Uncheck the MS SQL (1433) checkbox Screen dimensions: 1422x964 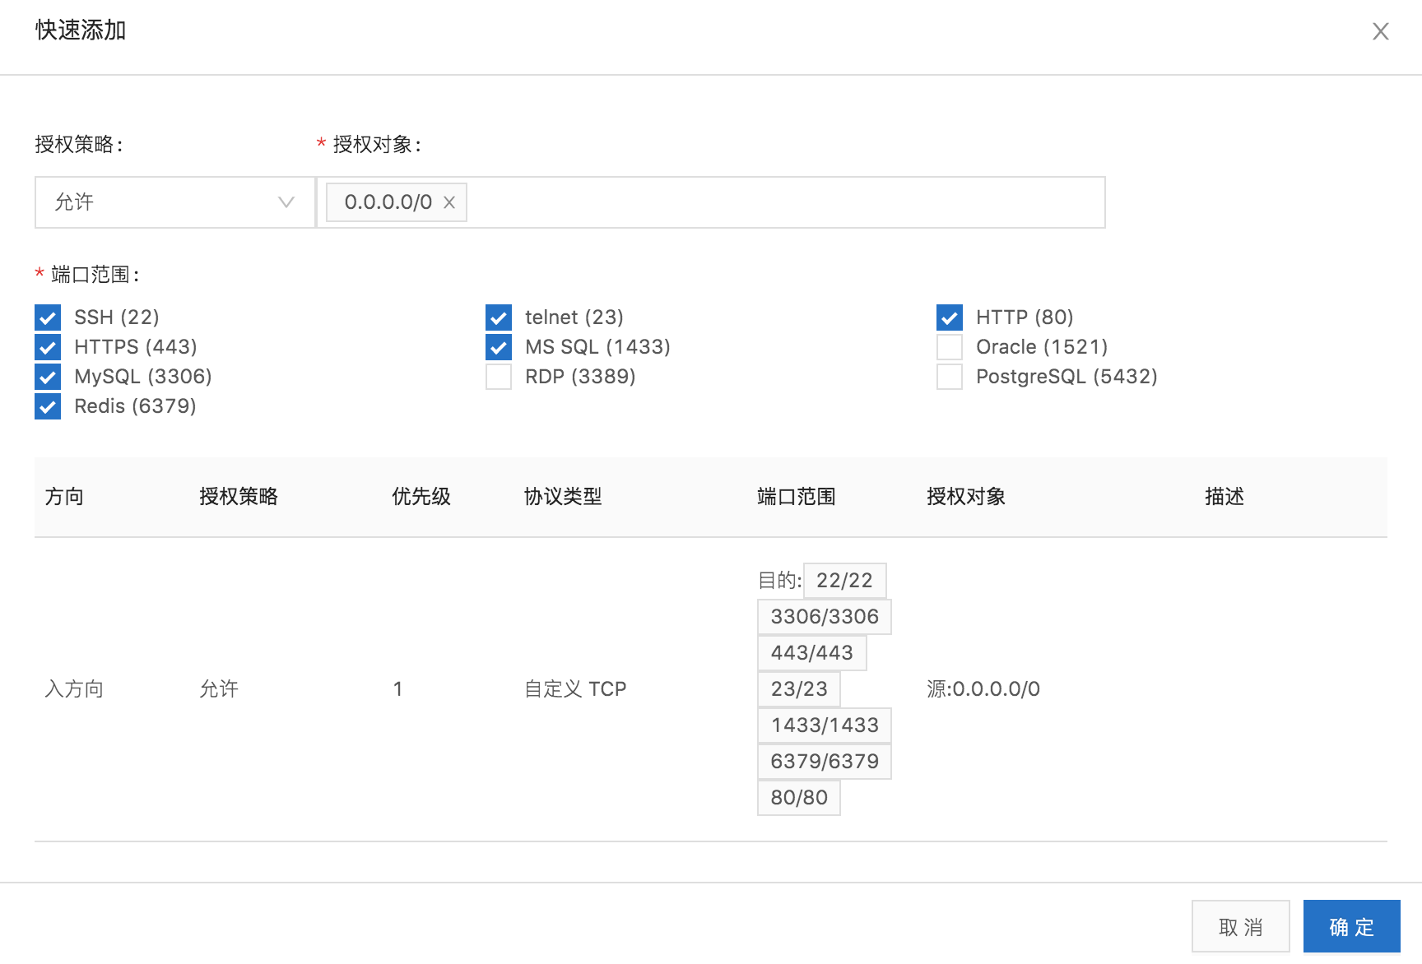(x=499, y=347)
